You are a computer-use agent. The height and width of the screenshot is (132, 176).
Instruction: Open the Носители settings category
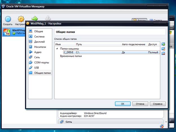(40, 47)
